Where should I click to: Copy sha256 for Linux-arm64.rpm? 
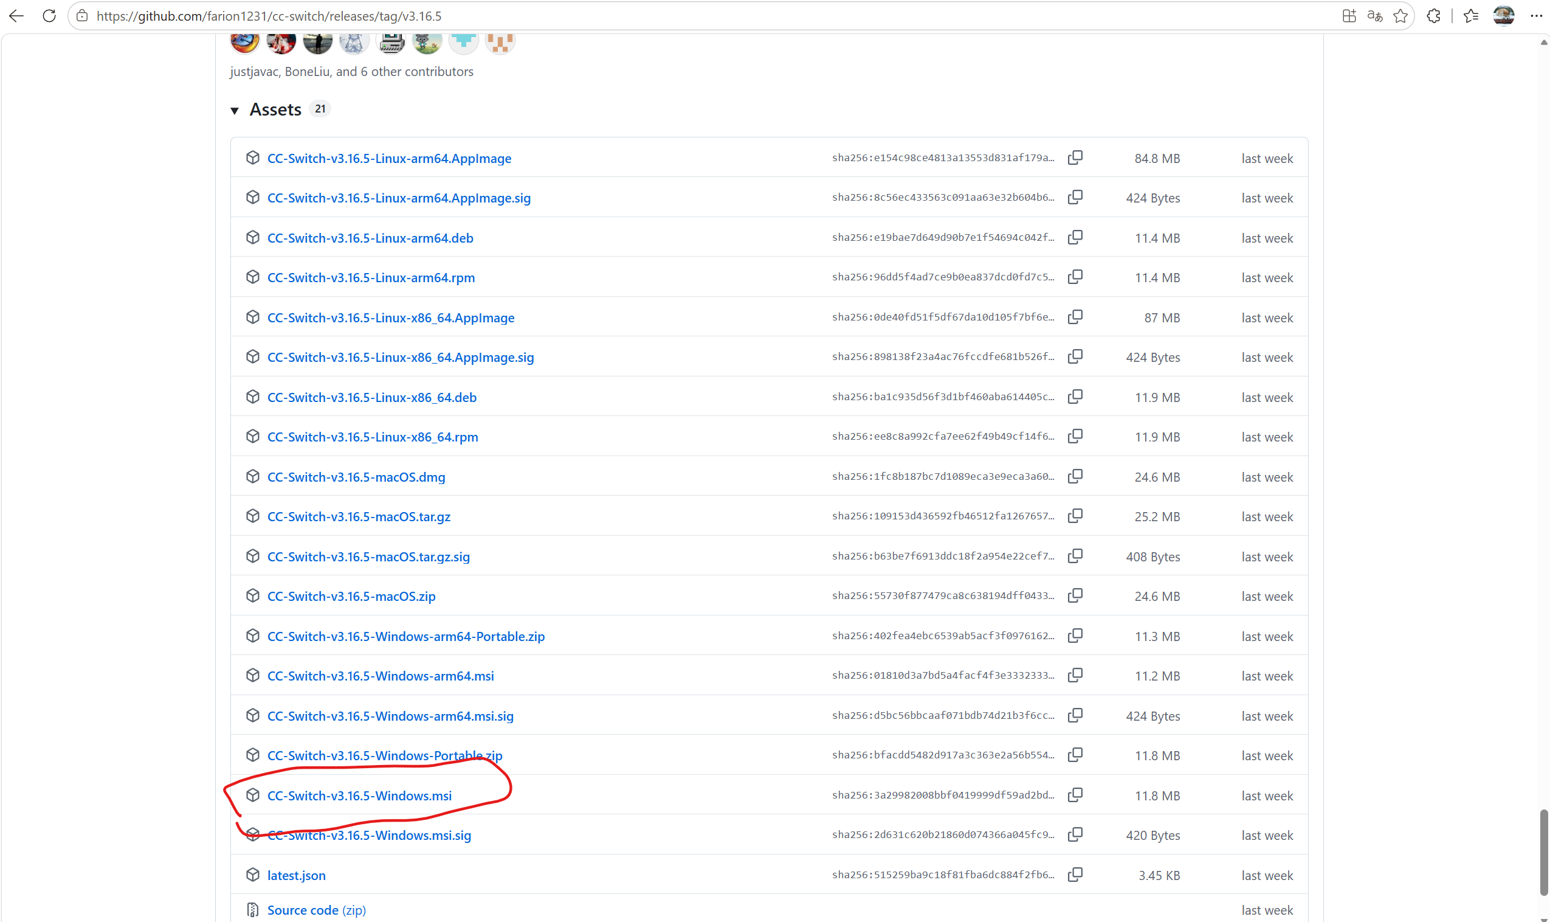1075,277
